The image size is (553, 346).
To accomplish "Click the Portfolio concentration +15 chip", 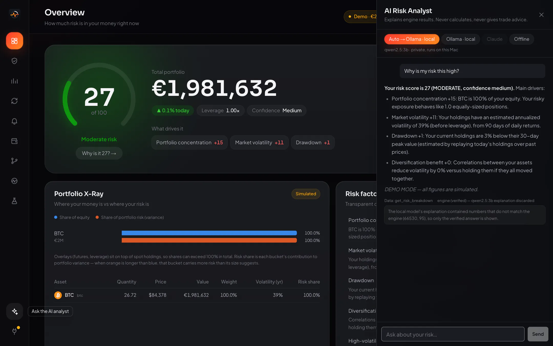I will click(189, 143).
